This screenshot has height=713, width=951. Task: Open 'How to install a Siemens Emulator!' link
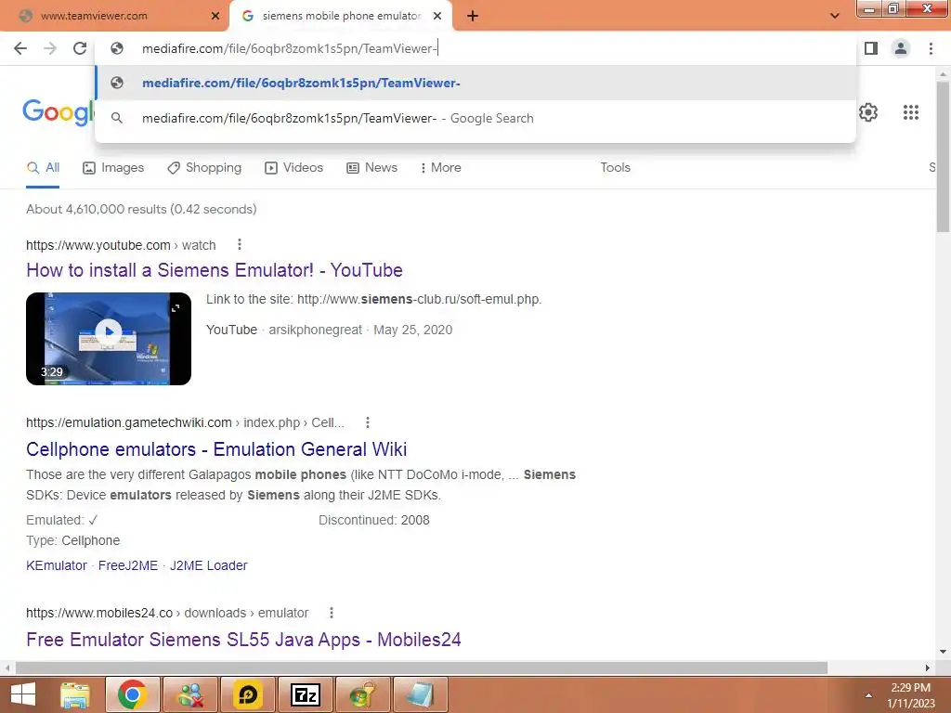[215, 270]
